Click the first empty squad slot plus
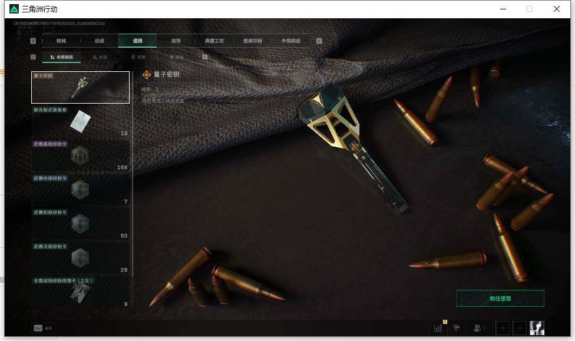Screen dimensions: 575x341 click(x=503, y=328)
